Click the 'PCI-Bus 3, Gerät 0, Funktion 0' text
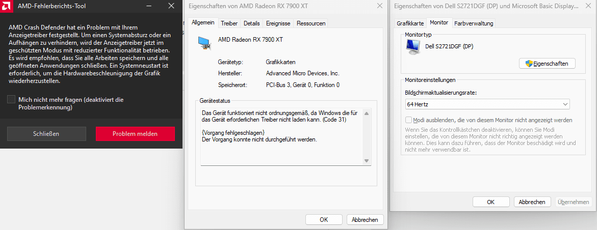 (x=303, y=85)
